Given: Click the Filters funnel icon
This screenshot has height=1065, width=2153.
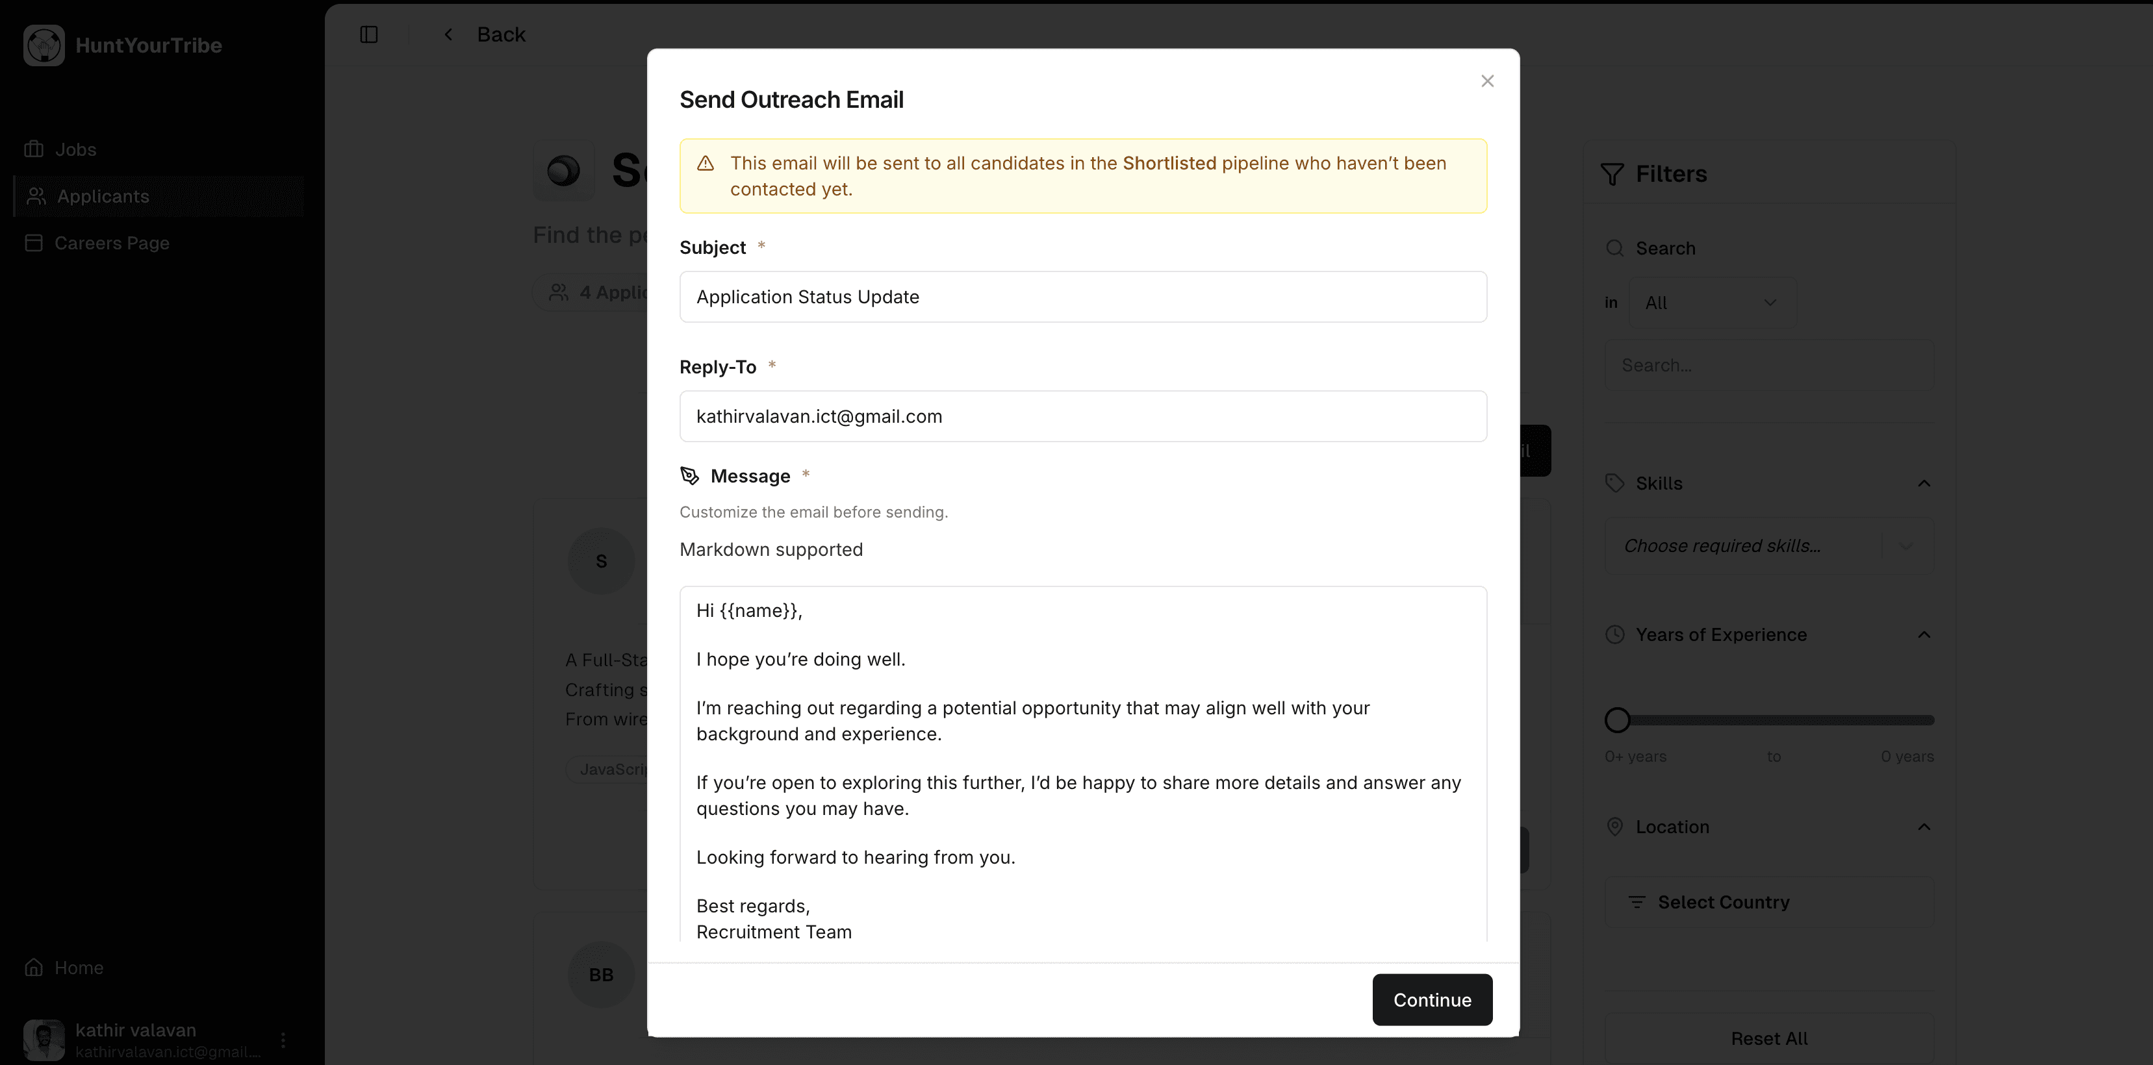Looking at the screenshot, I should 1613,174.
